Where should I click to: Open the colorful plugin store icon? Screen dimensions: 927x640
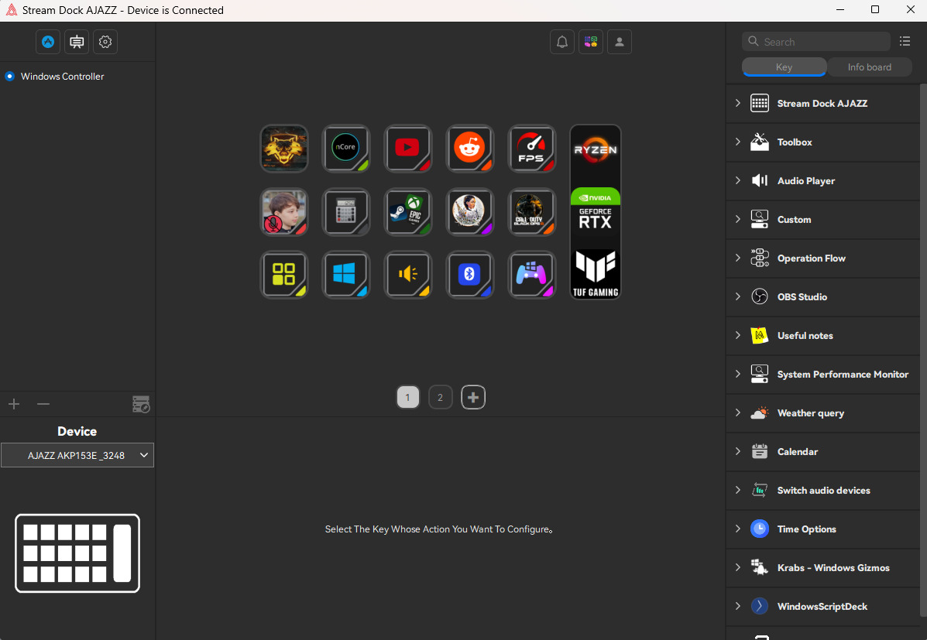pyautogui.click(x=591, y=42)
